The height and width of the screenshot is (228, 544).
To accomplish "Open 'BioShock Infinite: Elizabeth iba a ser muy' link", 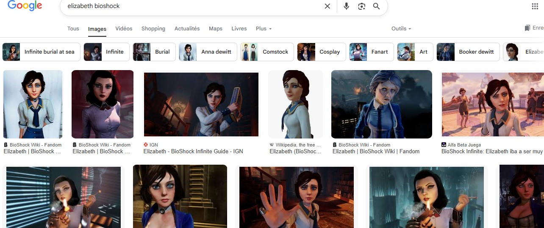I will click(492, 151).
